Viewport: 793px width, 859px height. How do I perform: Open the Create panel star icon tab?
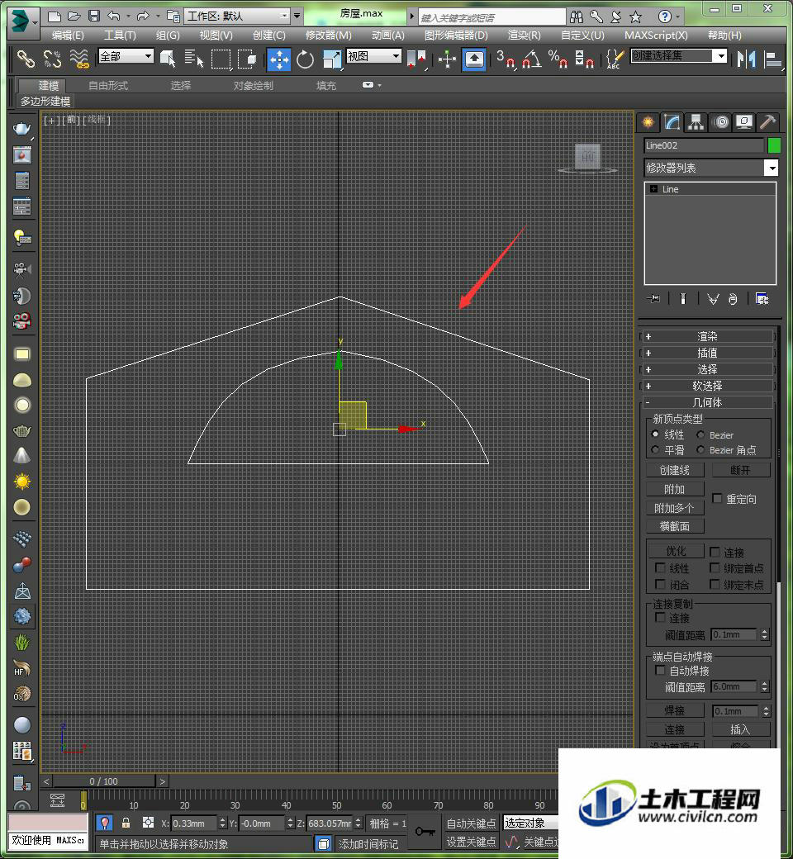pos(648,122)
